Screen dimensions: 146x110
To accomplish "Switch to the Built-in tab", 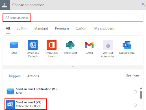I will (22, 28).
